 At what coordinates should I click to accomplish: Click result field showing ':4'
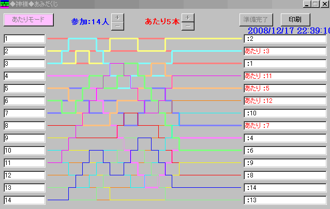(x=285, y=138)
